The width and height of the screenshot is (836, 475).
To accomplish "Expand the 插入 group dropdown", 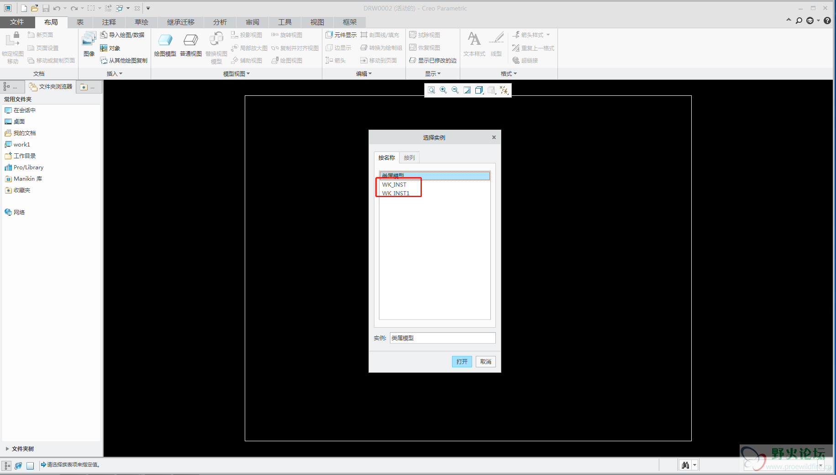I will click(x=115, y=73).
